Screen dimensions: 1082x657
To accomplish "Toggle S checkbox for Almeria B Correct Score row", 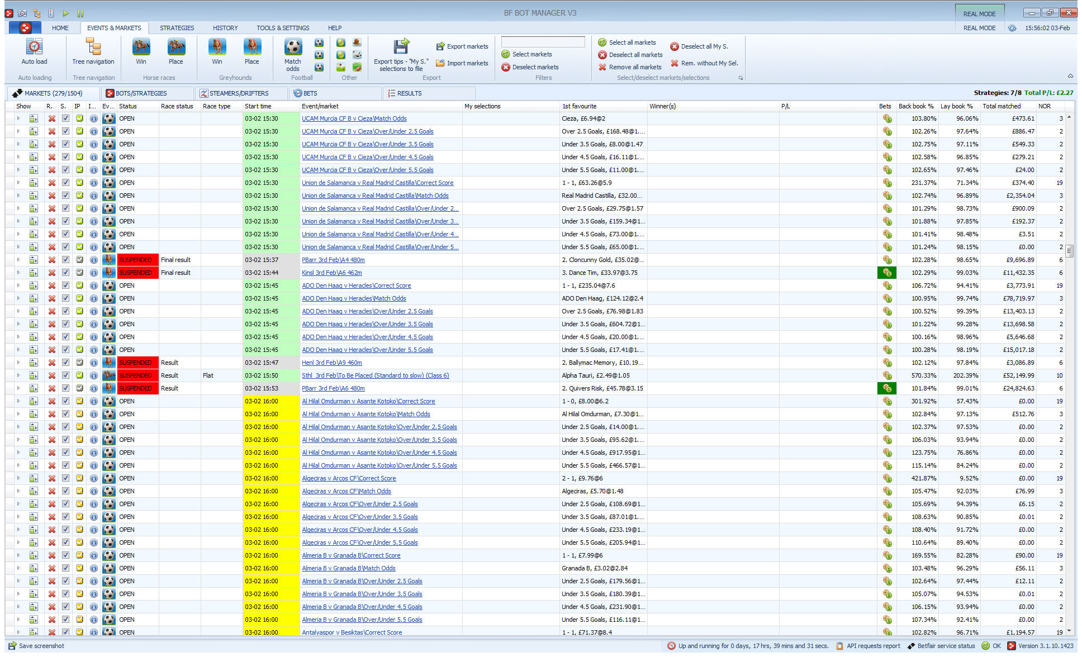I will (65, 555).
